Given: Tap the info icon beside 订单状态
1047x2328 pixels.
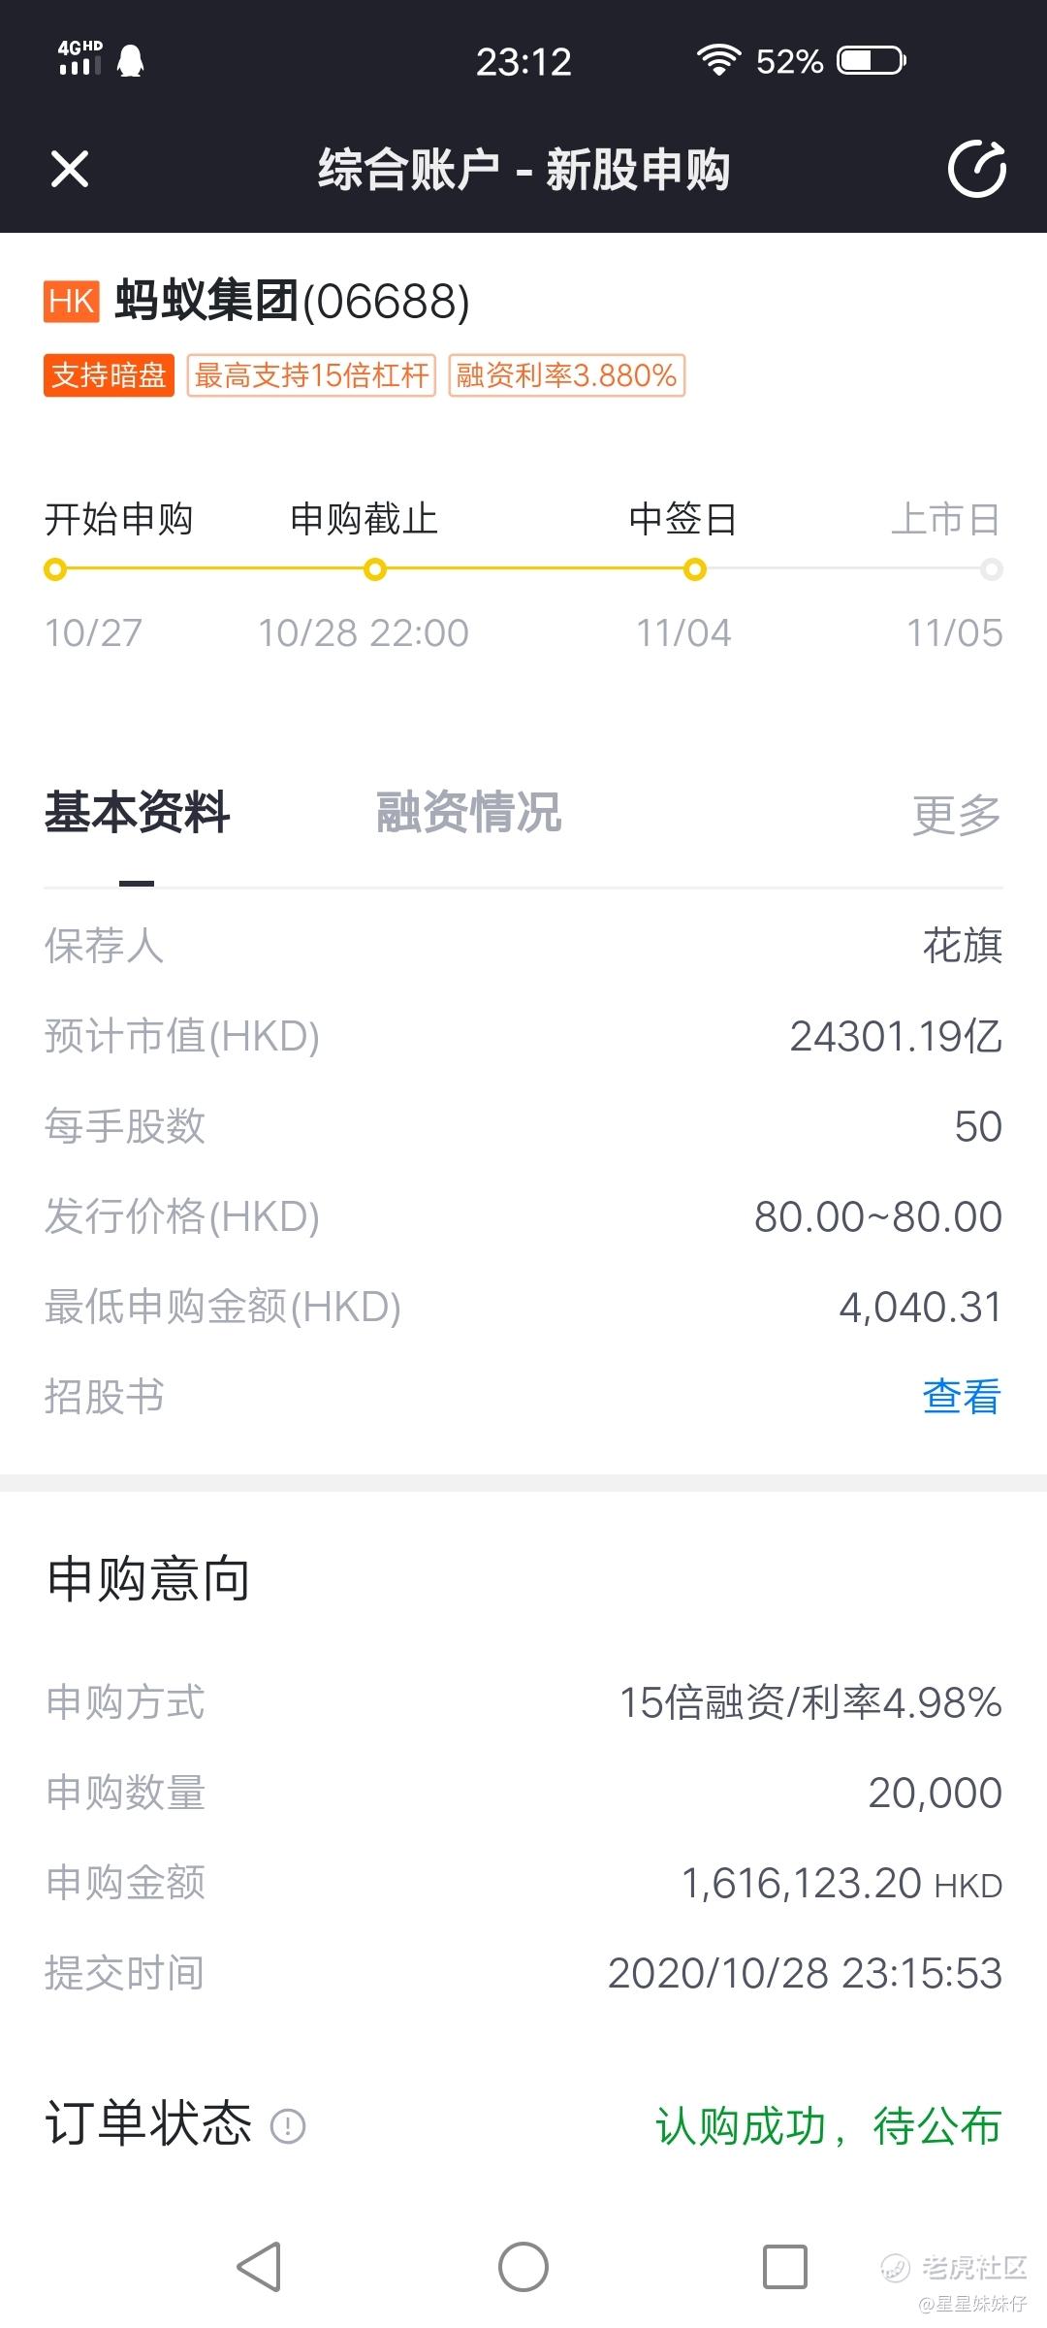Looking at the screenshot, I should [x=288, y=2127].
